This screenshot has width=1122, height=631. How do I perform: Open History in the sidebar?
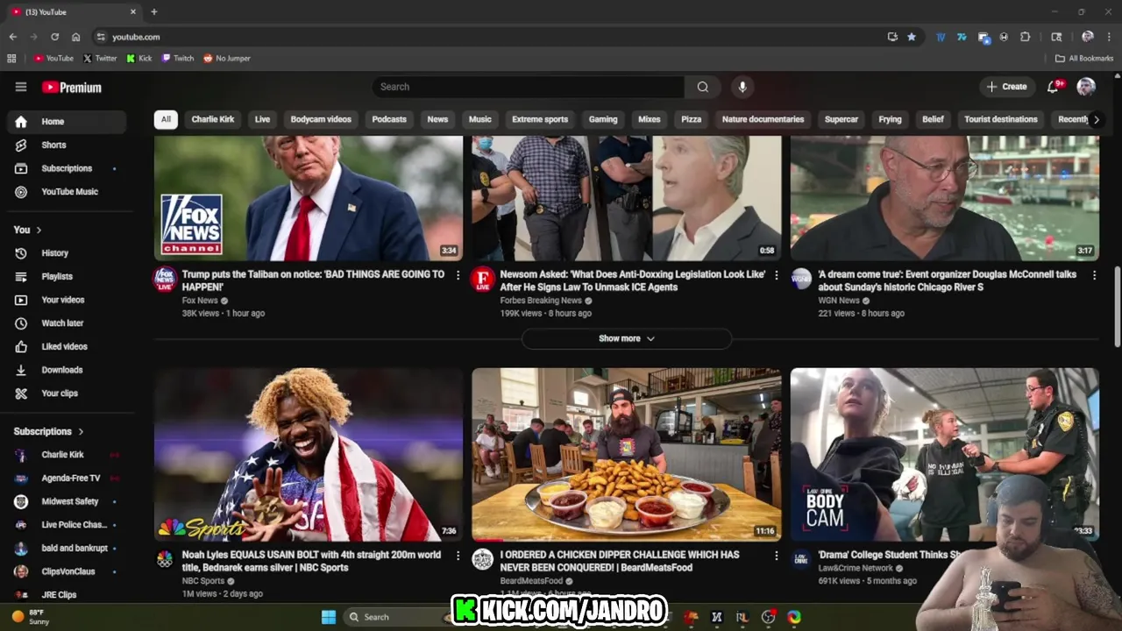coord(67,253)
